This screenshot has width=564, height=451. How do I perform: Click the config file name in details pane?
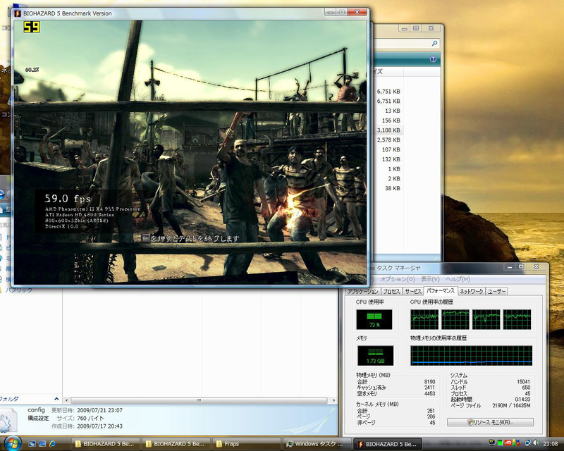pyautogui.click(x=36, y=410)
